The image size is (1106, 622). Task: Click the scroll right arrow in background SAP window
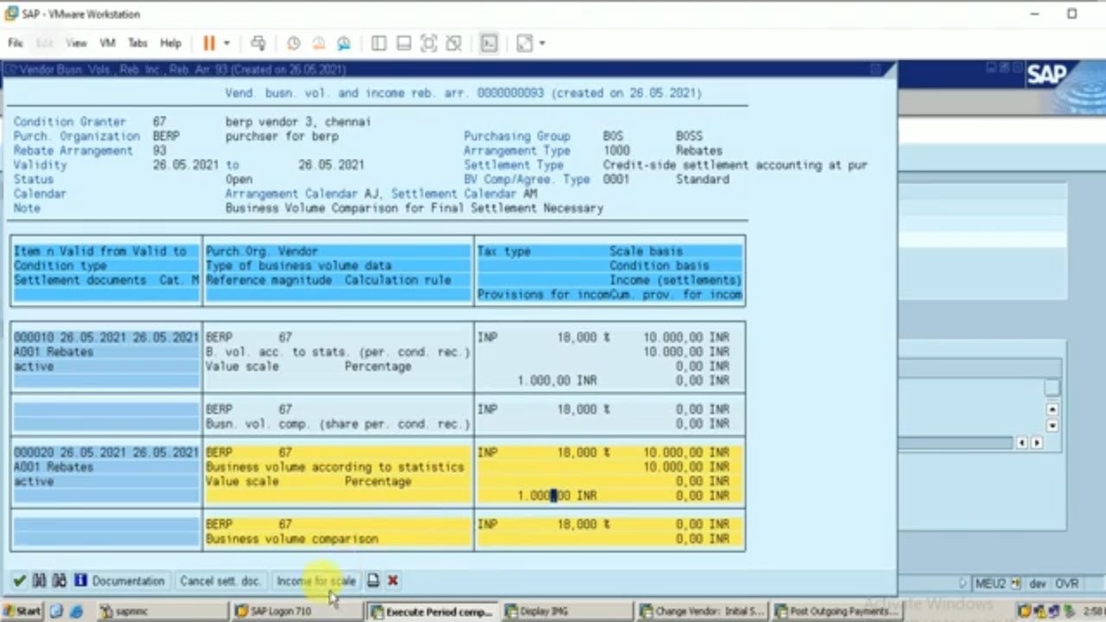pos(1036,442)
